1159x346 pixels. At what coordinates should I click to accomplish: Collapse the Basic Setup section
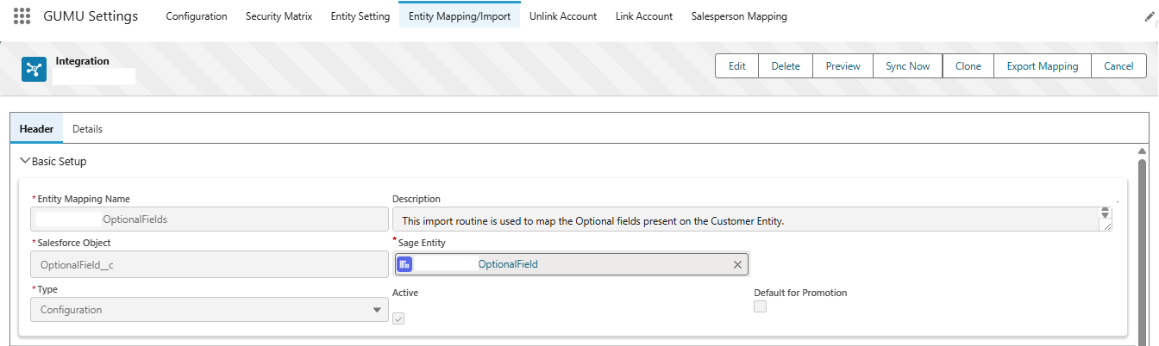(25, 161)
